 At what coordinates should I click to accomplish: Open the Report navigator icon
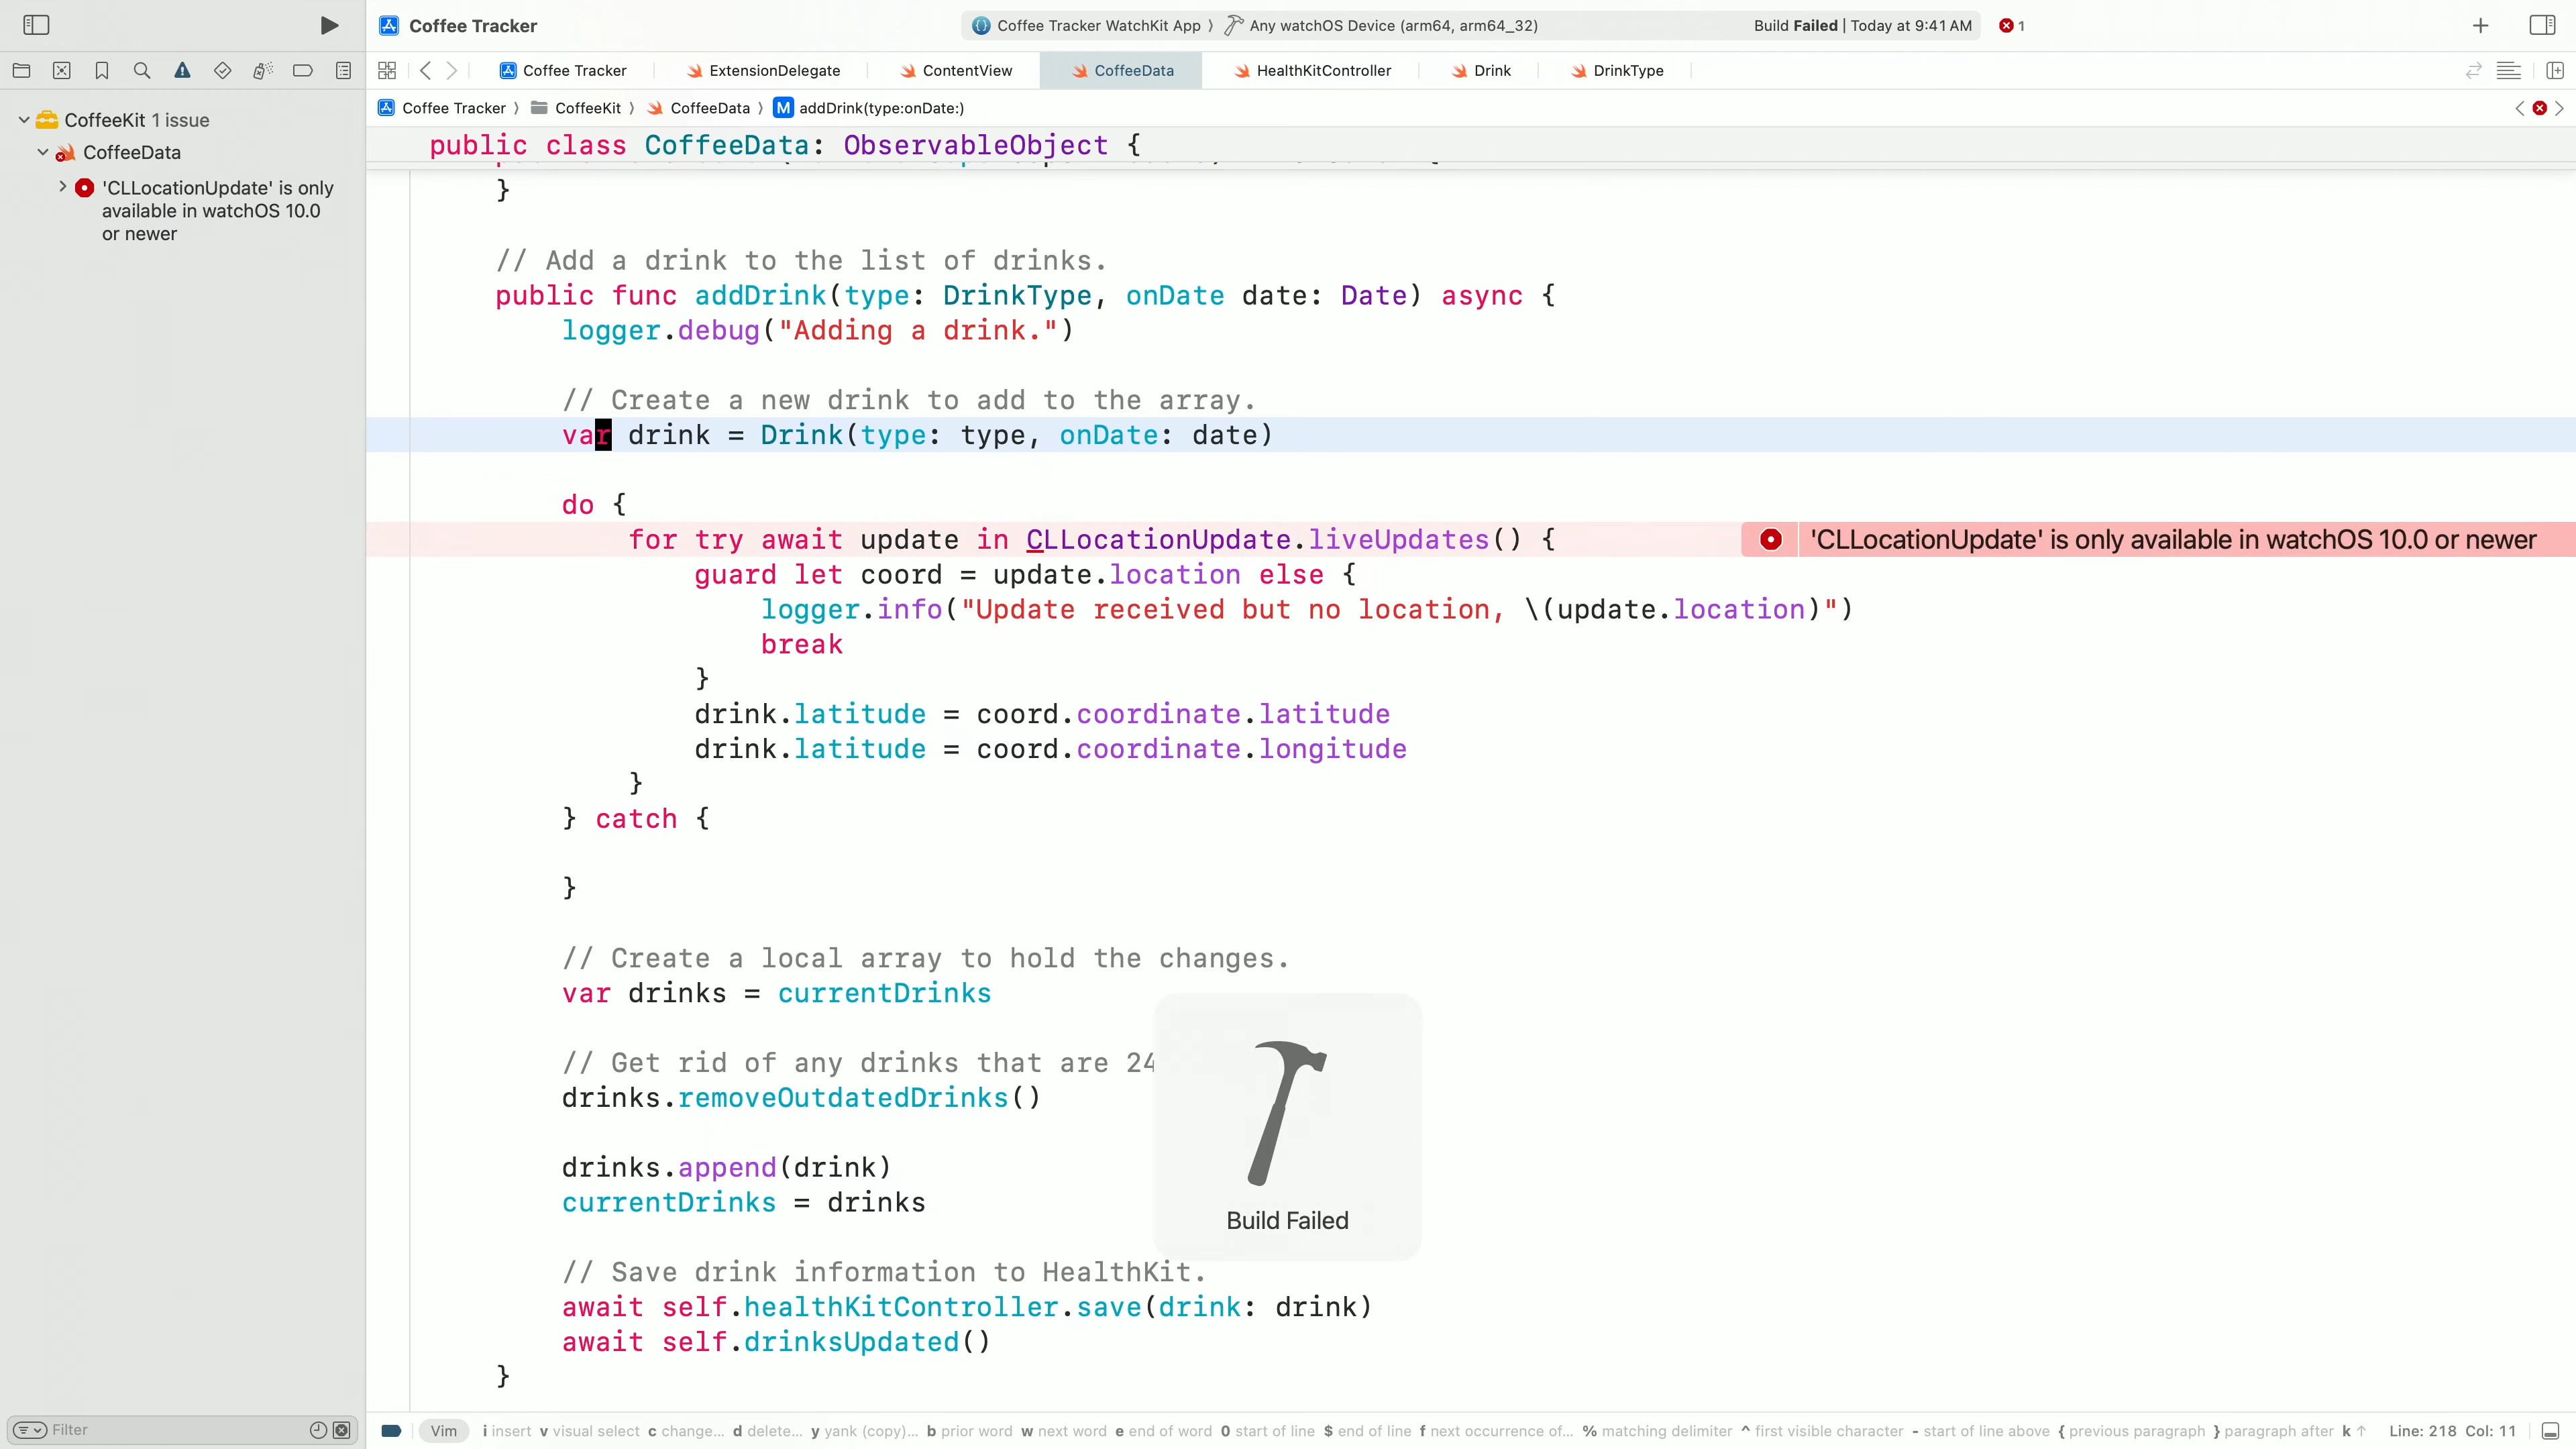[343, 71]
